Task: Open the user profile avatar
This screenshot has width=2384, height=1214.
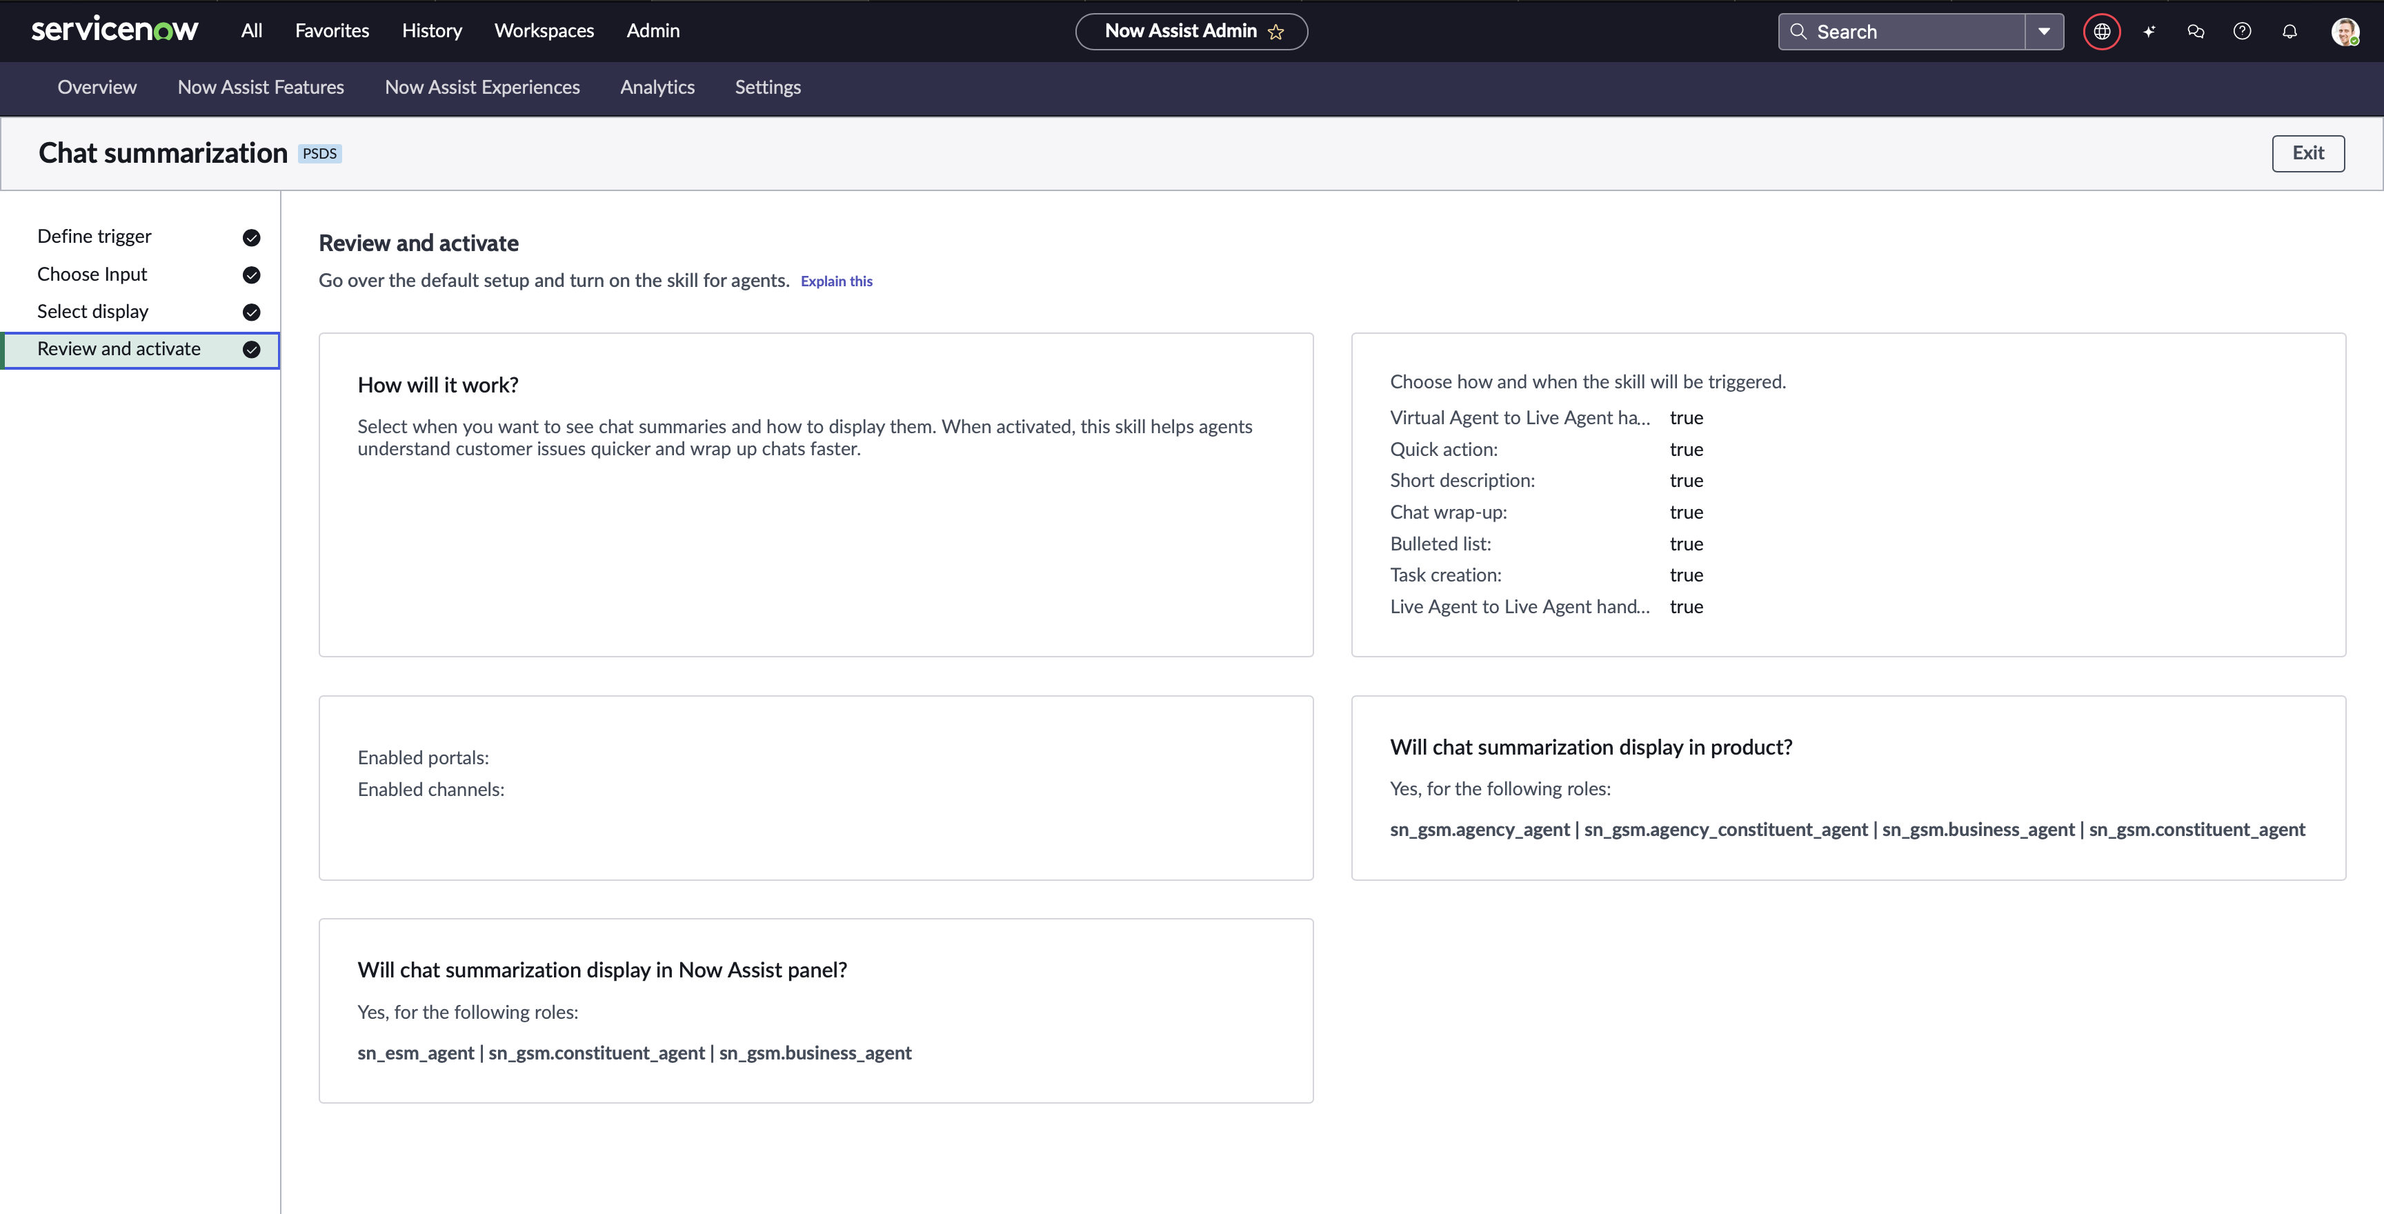Action: pos(2345,32)
